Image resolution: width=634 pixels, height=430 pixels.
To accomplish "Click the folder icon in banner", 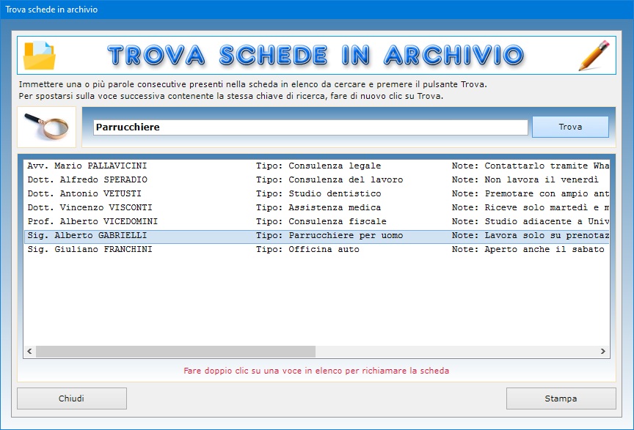I will click(40, 56).
